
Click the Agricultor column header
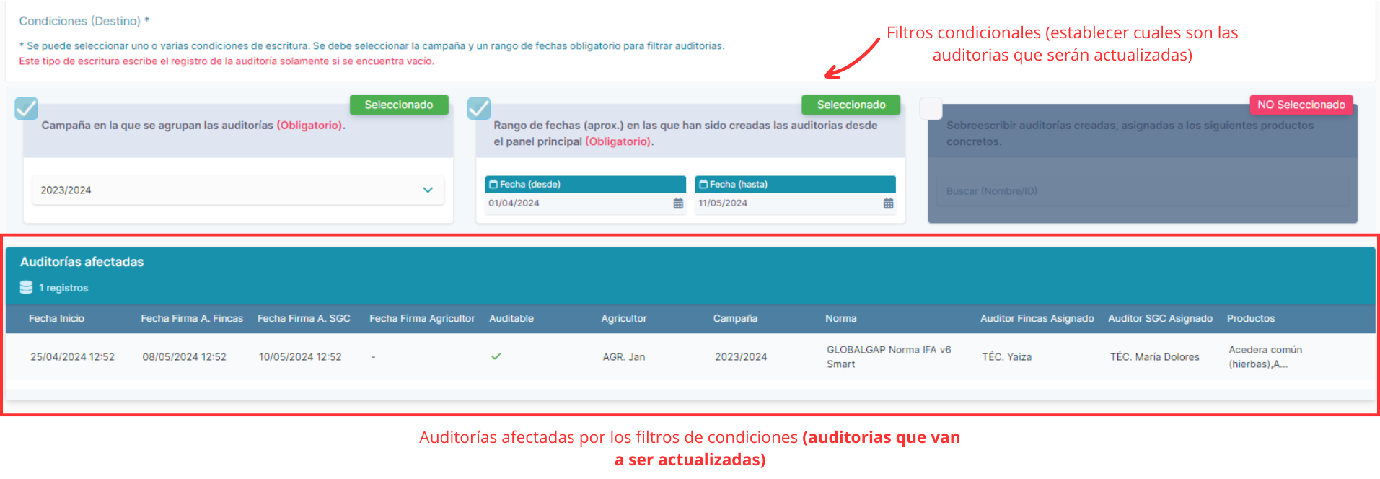point(624,318)
